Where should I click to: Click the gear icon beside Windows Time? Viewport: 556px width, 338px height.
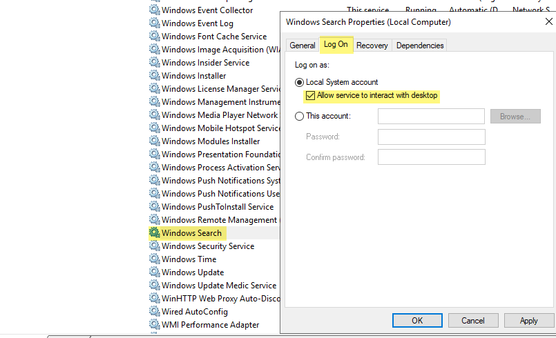click(154, 259)
